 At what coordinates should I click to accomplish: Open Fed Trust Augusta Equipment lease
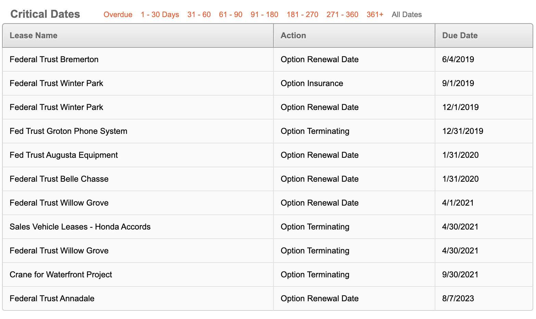point(268,155)
